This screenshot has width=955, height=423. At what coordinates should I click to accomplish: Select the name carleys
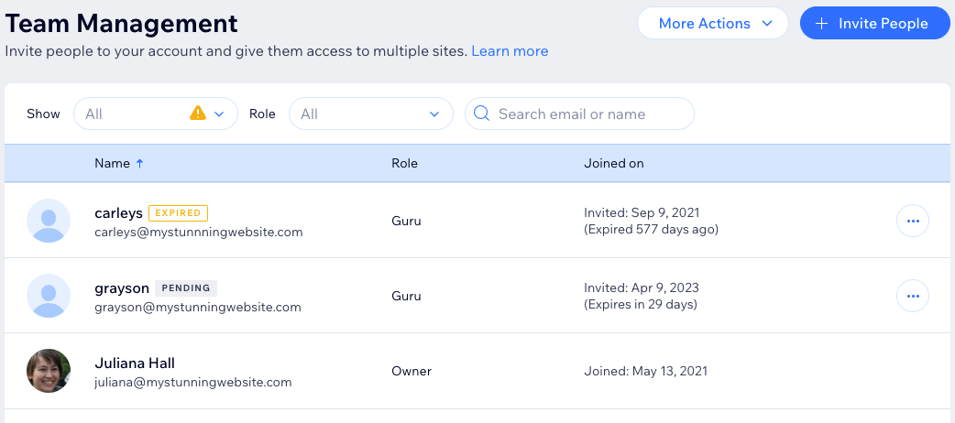pyautogui.click(x=119, y=213)
